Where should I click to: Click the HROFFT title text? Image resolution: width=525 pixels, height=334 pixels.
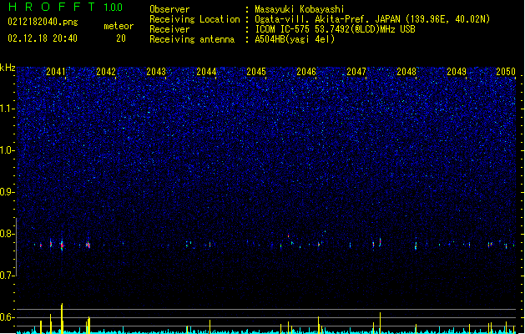pos(52,7)
